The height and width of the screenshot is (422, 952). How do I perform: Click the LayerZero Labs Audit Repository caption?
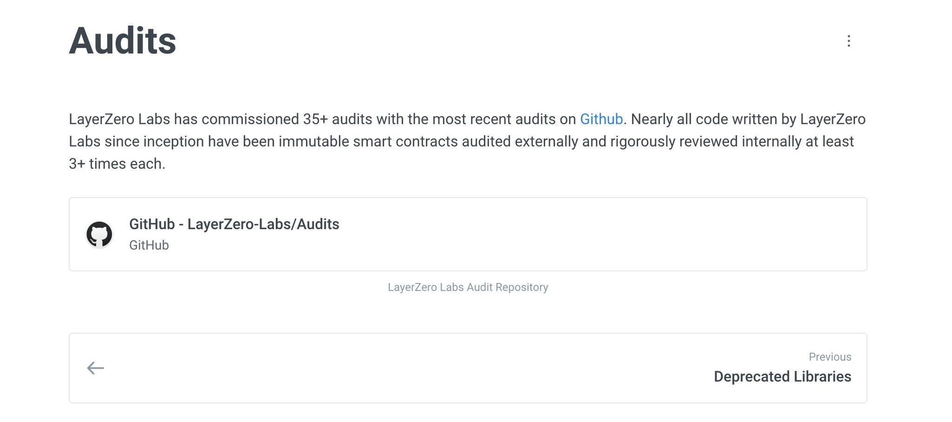468,287
